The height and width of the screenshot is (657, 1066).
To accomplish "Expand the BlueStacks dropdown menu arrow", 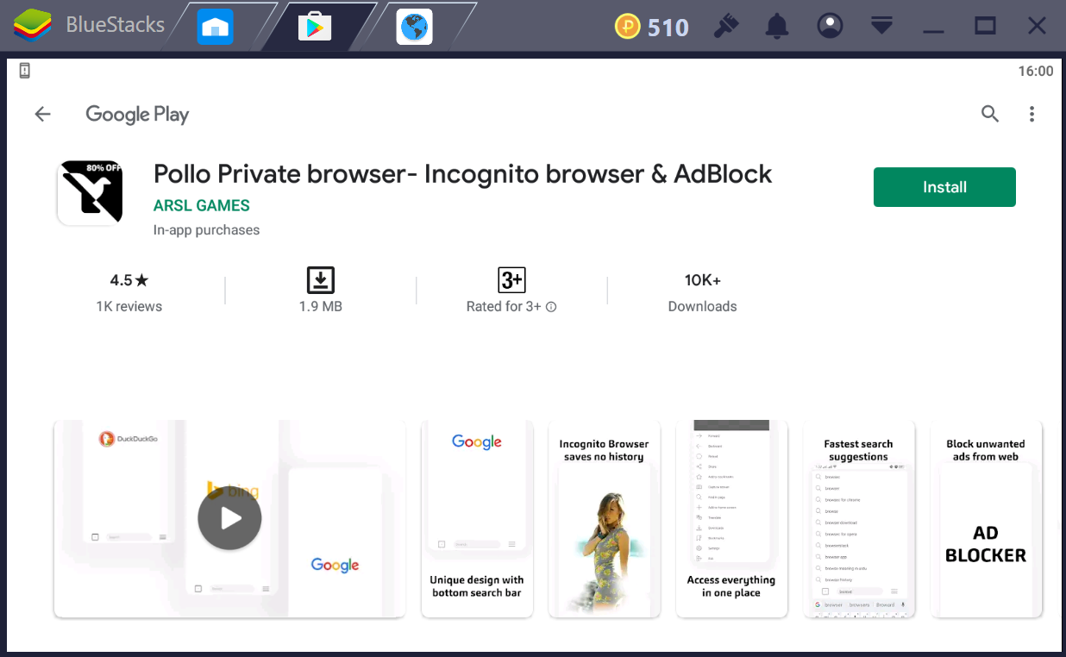I will coord(881,27).
